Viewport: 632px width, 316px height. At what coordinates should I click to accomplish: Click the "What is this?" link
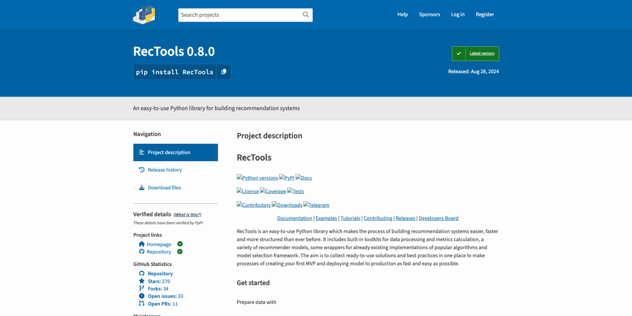pyautogui.click(x=186, y=214)
